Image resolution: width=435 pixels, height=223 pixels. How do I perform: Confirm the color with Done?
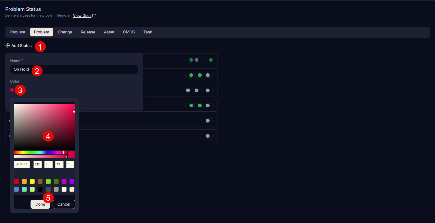tap(40, 204)
